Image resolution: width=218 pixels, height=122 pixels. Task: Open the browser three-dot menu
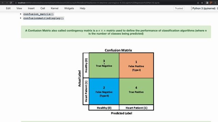coord(215,3)
